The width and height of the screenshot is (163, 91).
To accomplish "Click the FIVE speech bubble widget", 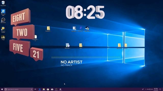I will coord(20,48).
